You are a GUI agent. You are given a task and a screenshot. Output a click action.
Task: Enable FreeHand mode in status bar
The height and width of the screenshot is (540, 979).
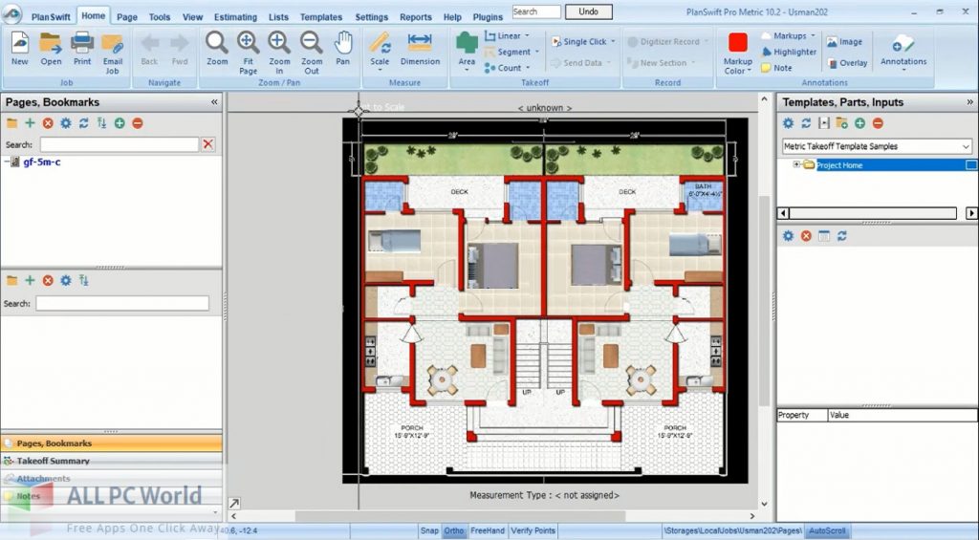click(x=487, y=530)
